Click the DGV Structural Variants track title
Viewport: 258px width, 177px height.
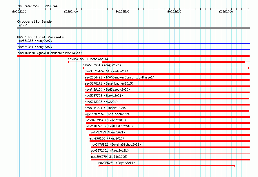click(41, 37)
